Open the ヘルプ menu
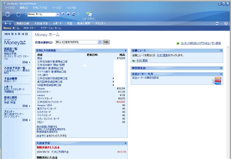The height and width of the screenshot is (159, 231). tap(71, 8)
